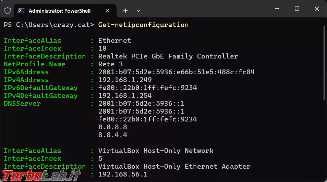Click the IPv4 gateway value 192.168.1.254
The width and height of the screenshot is (327, 182).
[x=125, y=95]
